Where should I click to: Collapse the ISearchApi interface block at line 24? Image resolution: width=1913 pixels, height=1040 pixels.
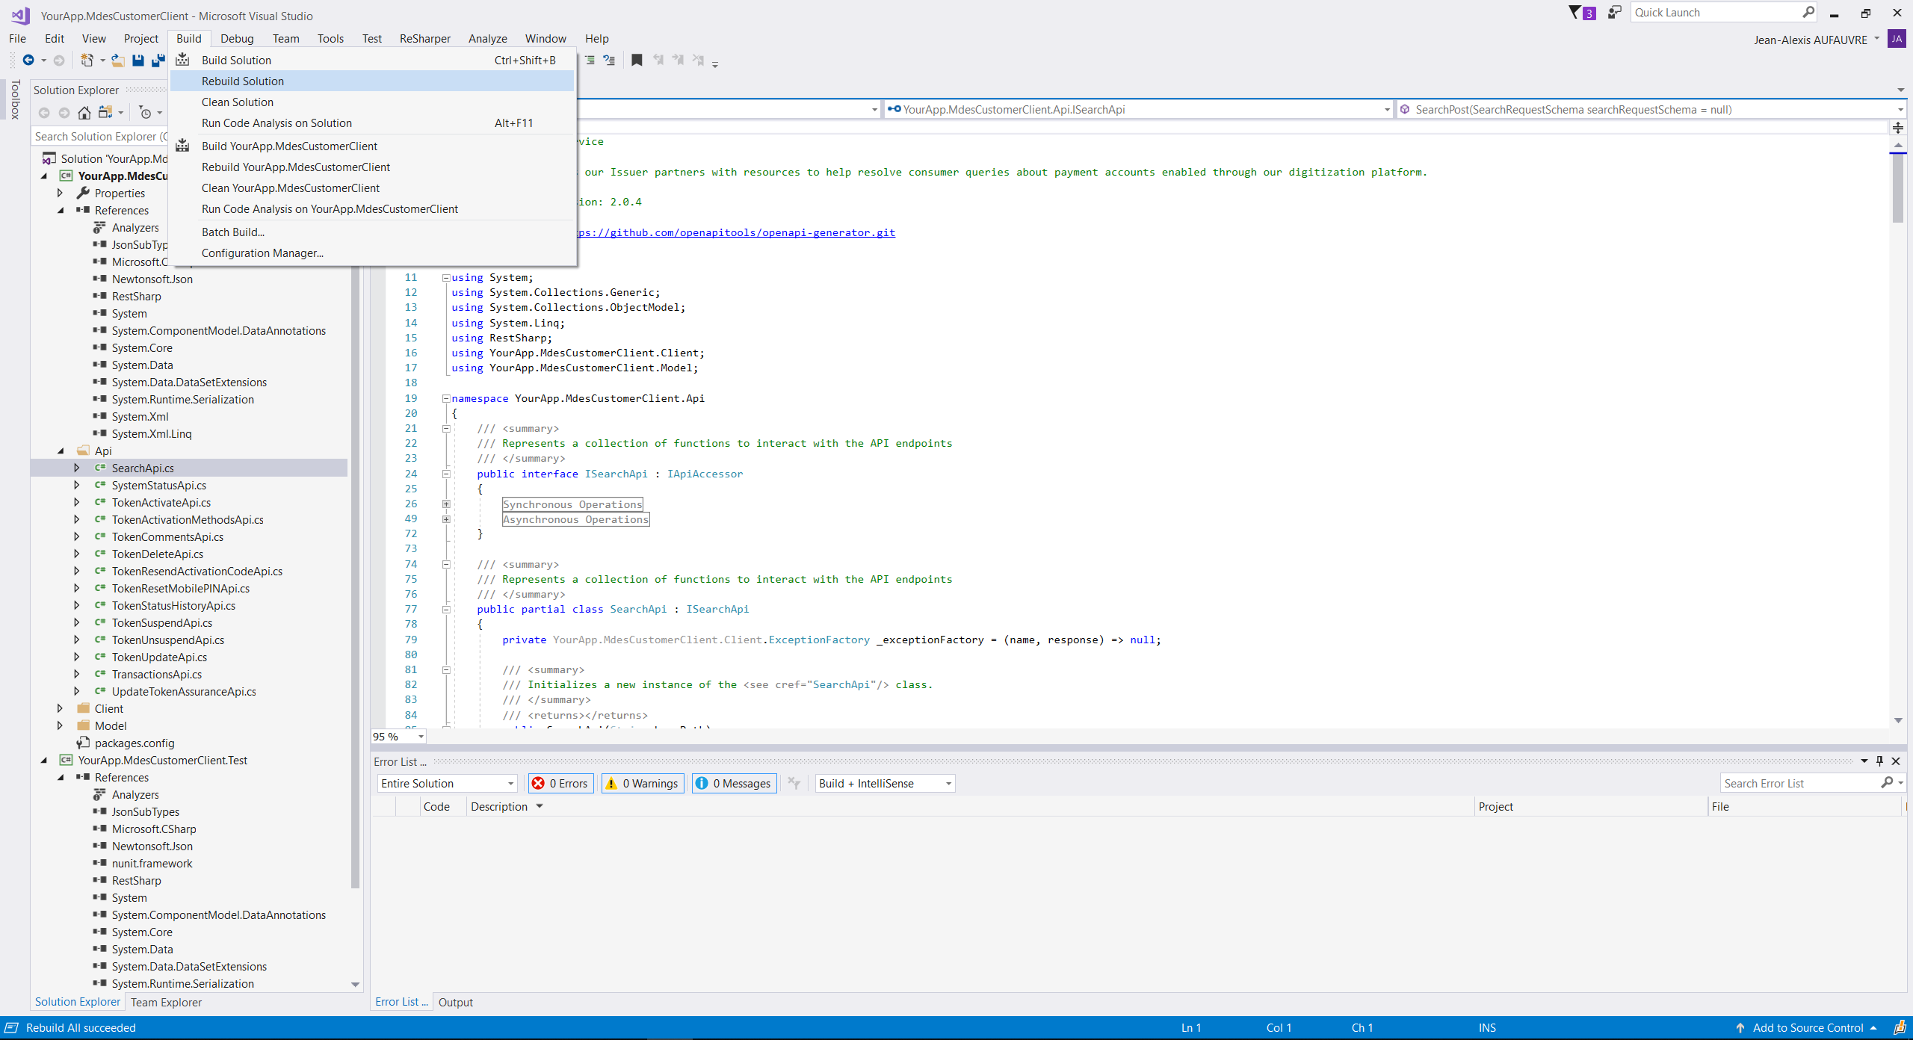[446, 474]
